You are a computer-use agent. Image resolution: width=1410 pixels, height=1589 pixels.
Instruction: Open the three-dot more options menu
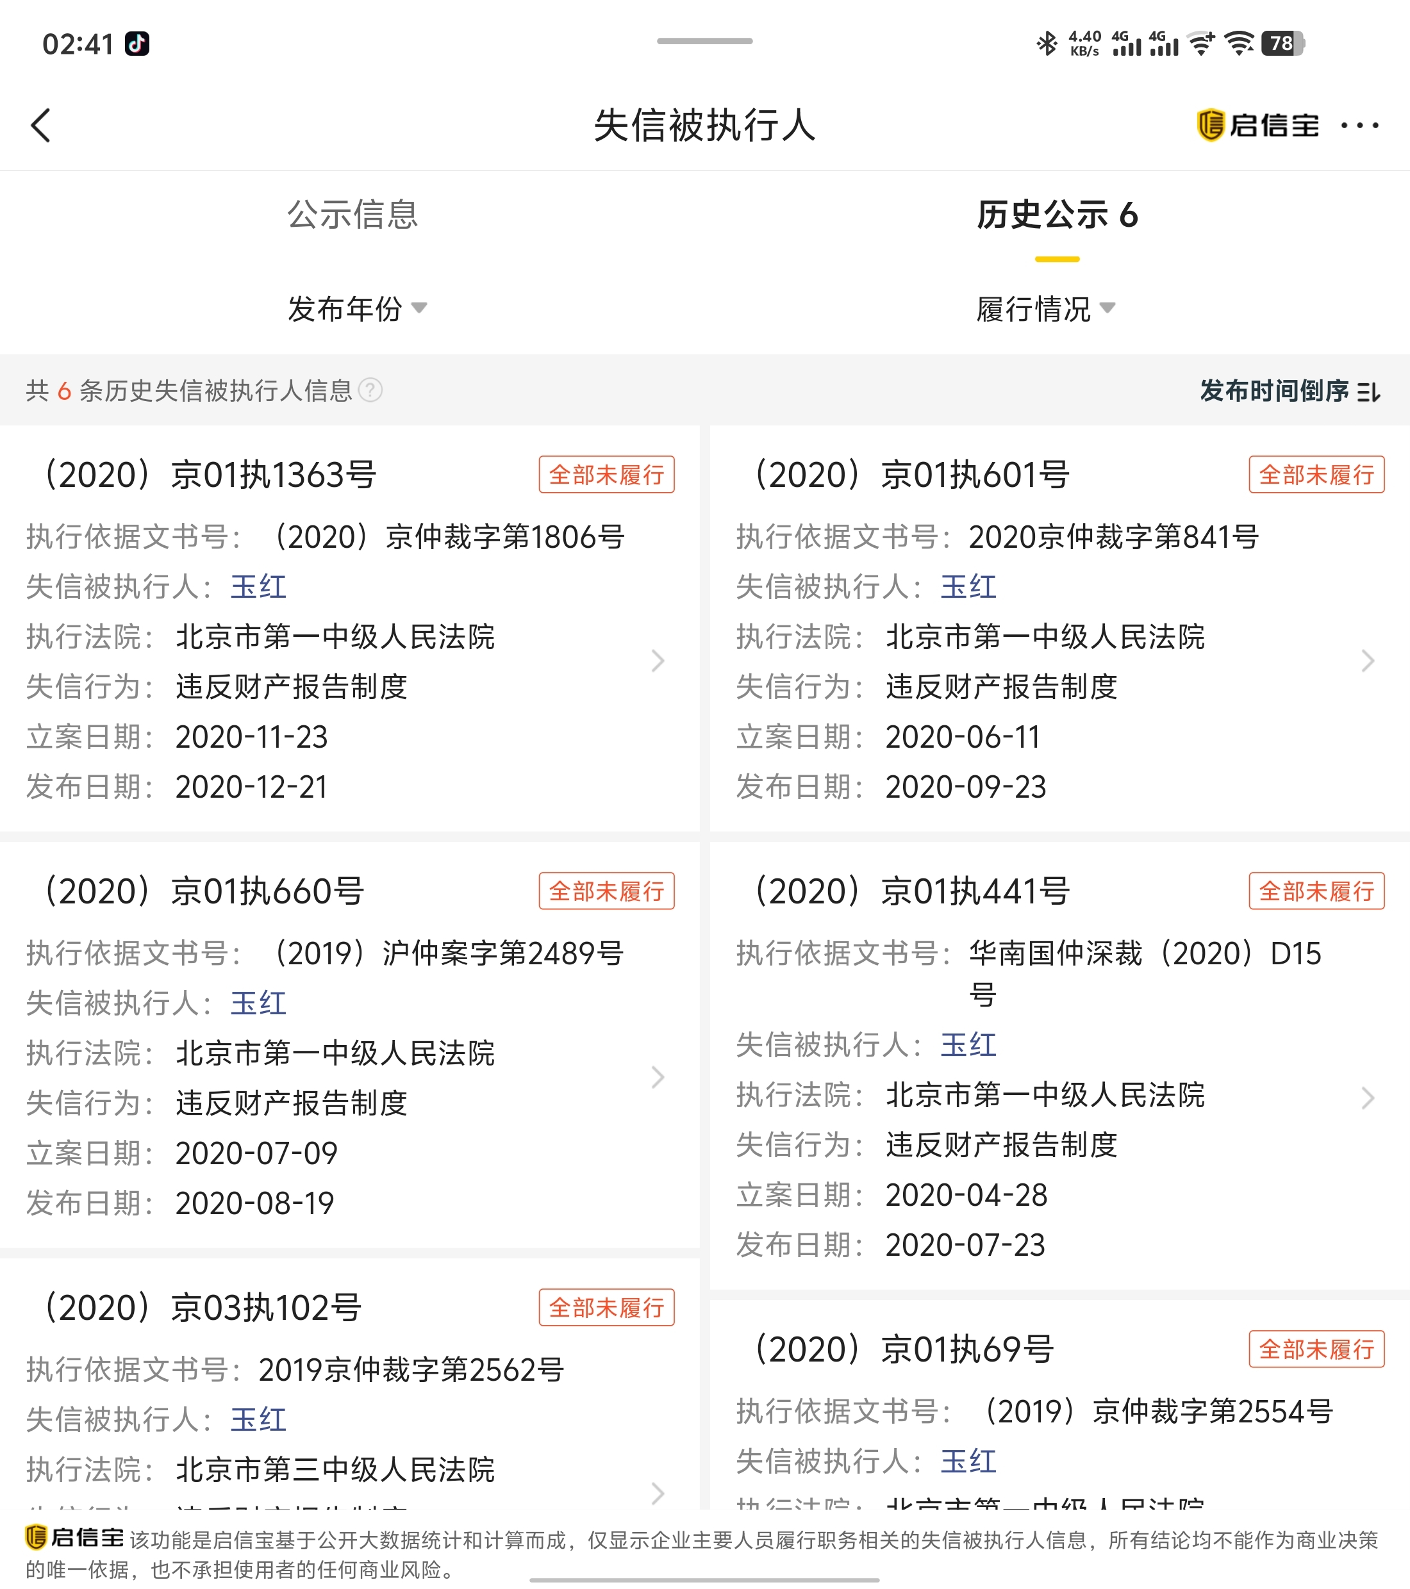[x=1359, y=125]
